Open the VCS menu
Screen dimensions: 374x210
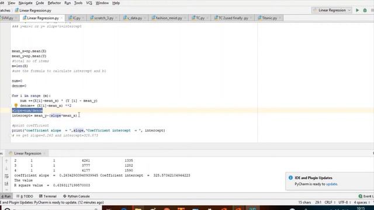pos(89,3)
